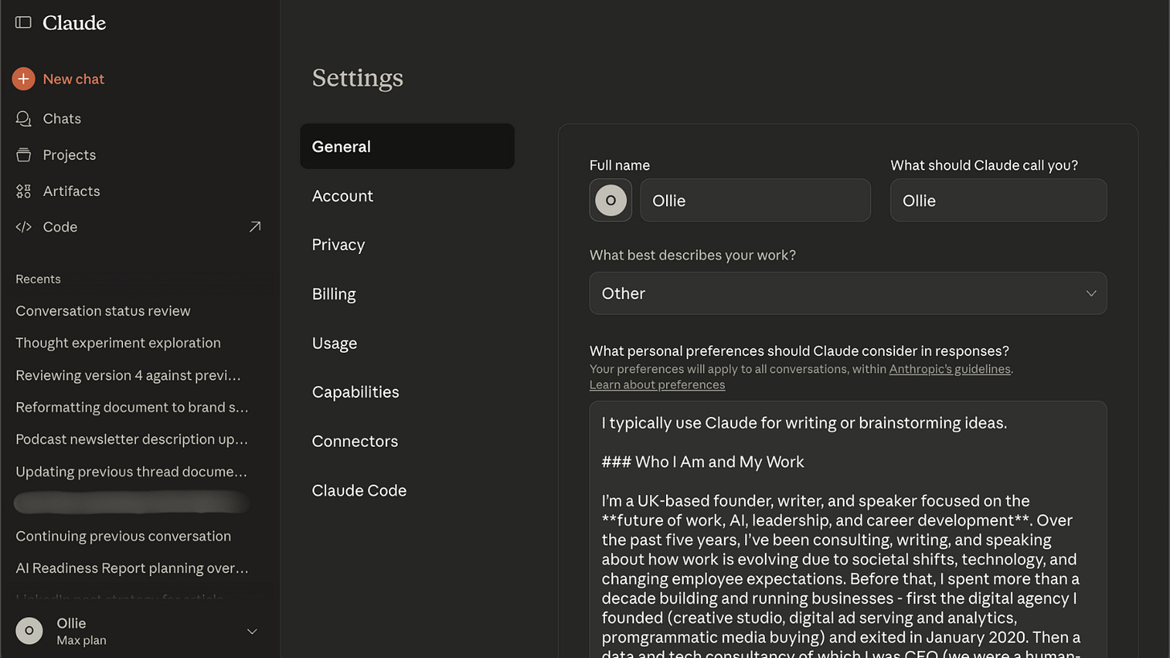Open Code via the angle brackets icon
1170x658 pixels.
(x=23, y=227)
